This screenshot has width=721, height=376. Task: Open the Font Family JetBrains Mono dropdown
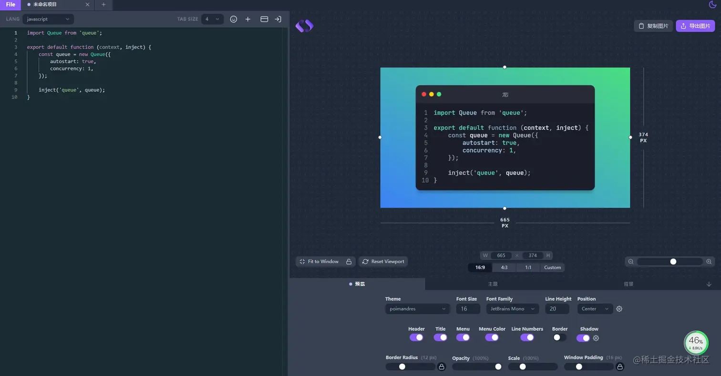(x=513, y=309)
